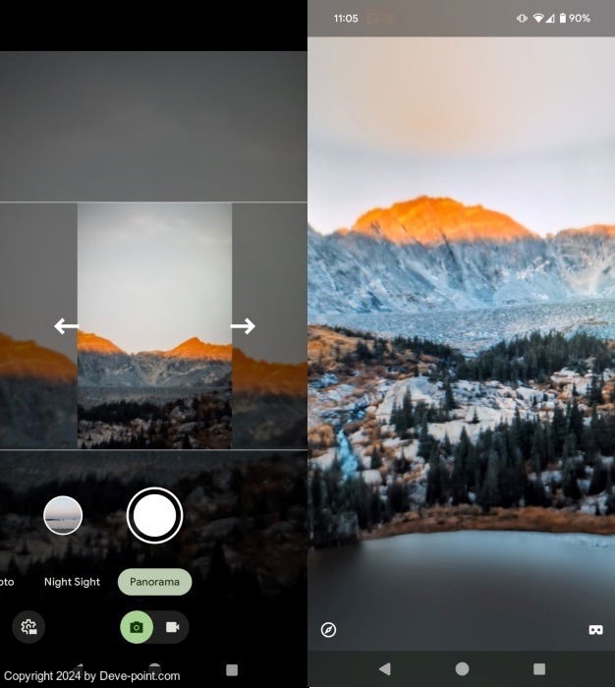This screenshot has width=615, height=688.
Task: Tap the Wi-Fi status icon
Action: pos(538,19)
